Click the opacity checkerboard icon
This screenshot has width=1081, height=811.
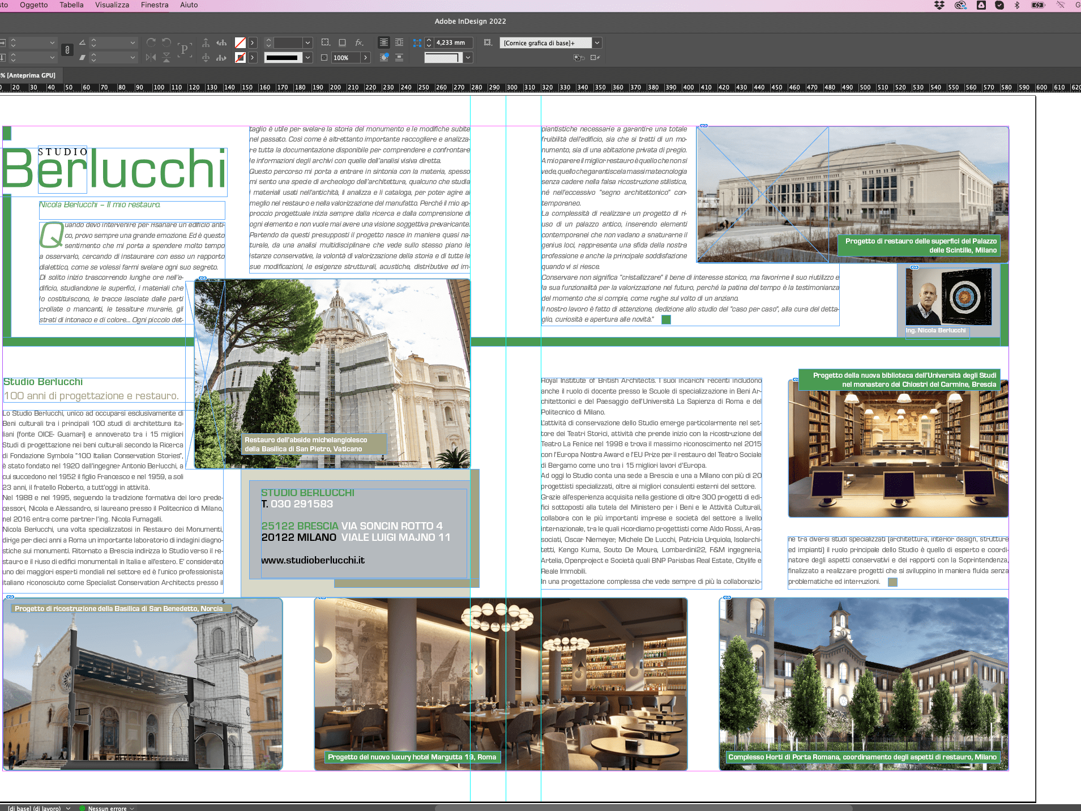point(324,57)
